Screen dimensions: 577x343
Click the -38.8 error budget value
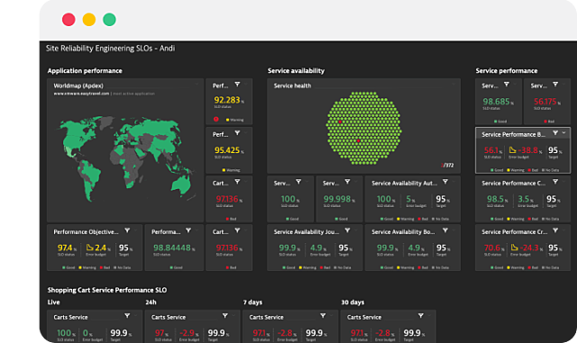528,150
